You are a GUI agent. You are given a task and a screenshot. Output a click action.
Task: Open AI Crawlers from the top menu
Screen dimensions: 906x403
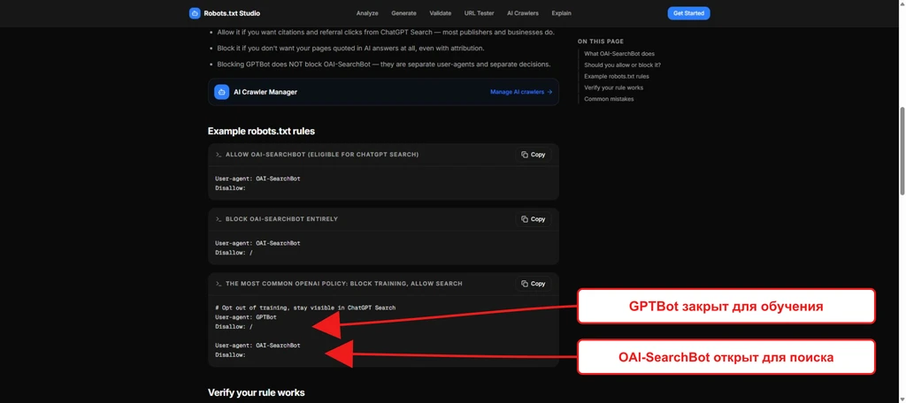(522, 13)
